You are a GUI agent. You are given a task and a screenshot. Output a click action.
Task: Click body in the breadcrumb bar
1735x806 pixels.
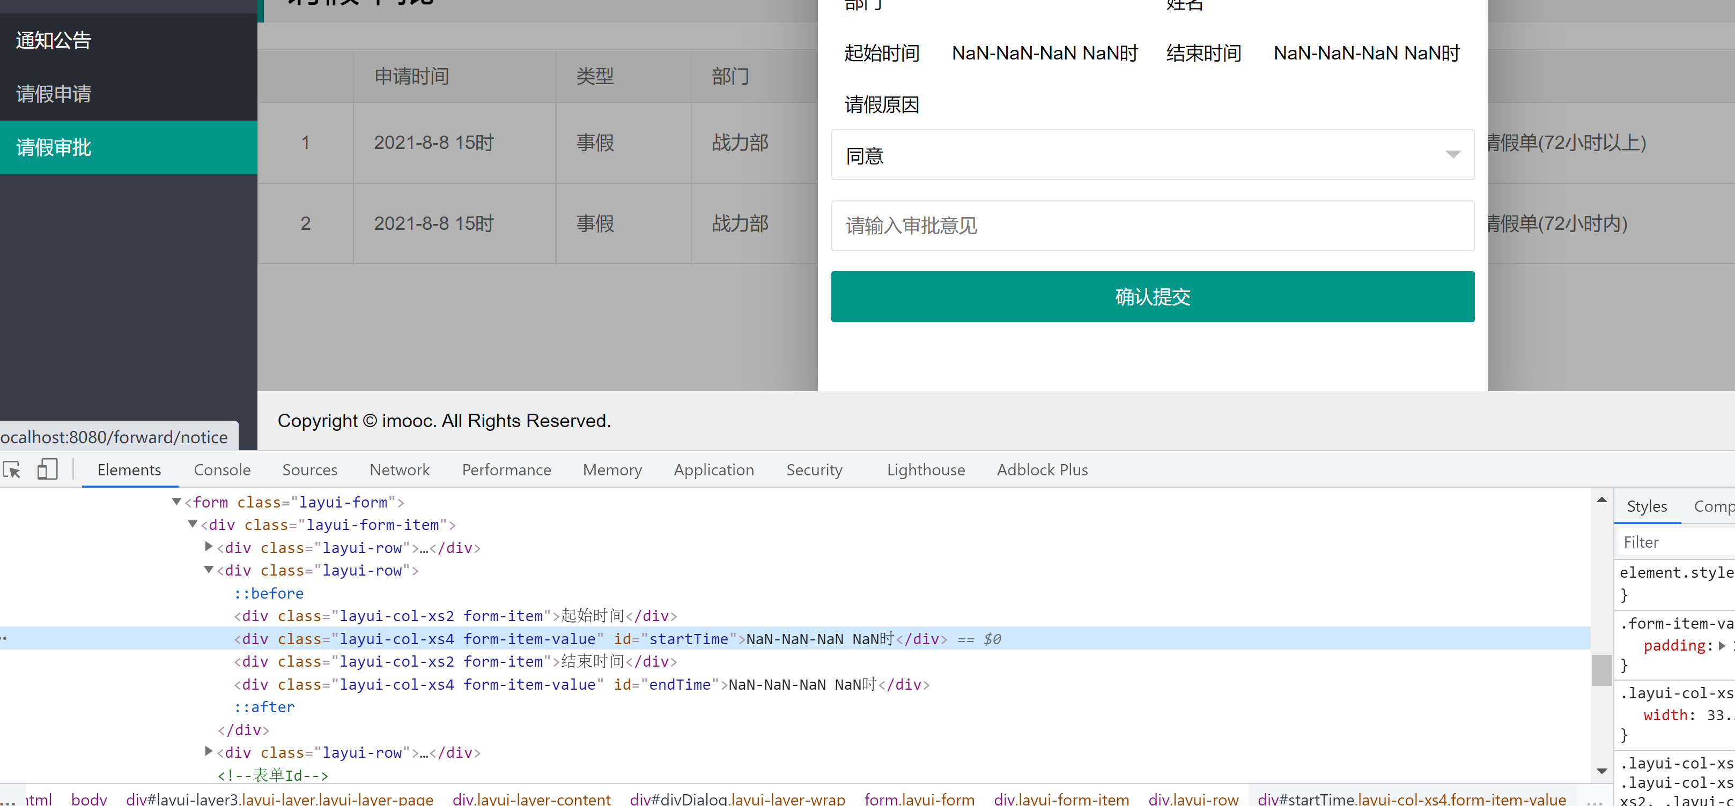click(x=89, y=798)
